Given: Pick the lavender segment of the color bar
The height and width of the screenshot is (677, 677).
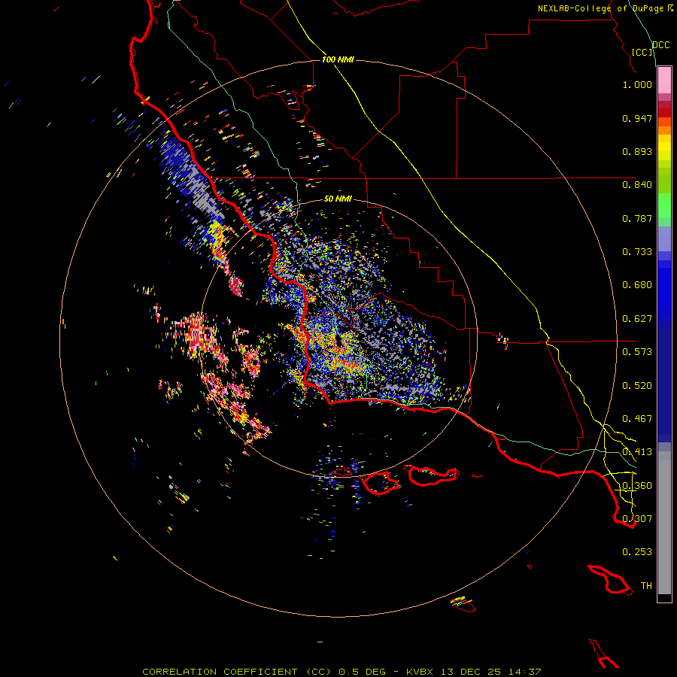Looking at the screenshot, I should coord(664,238).
